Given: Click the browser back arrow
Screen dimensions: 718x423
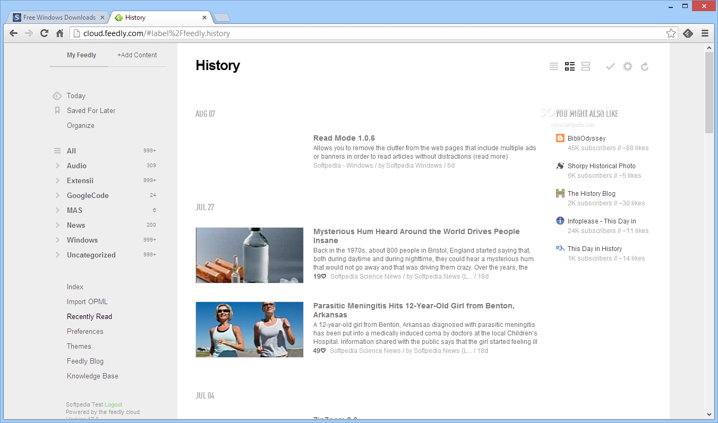Looking at the screenshot, I should pos(14,33).
